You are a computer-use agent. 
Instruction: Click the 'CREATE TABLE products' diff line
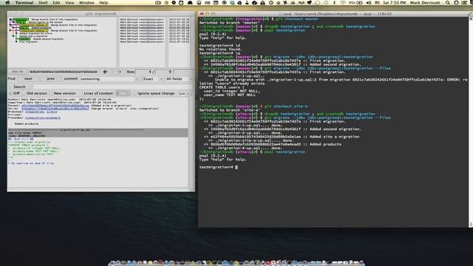click(x=28, y=145)
